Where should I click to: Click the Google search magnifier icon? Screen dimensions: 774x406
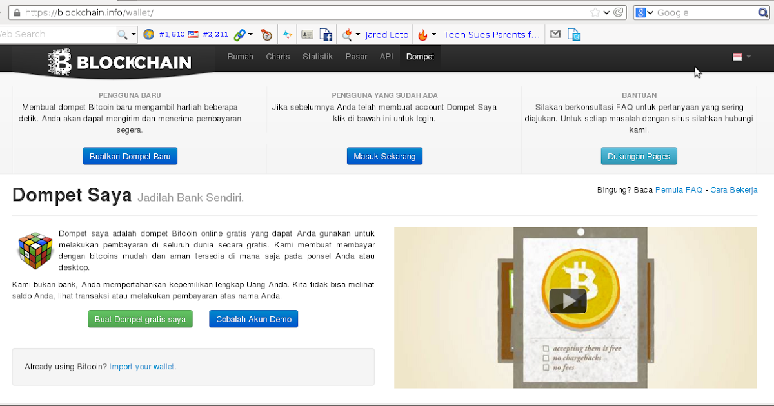pos(762,12)
